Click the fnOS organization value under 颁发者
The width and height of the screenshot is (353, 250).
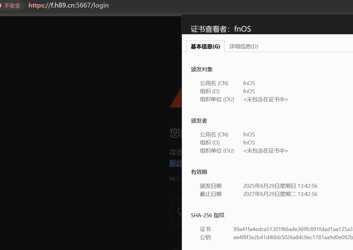pos(249,142)
